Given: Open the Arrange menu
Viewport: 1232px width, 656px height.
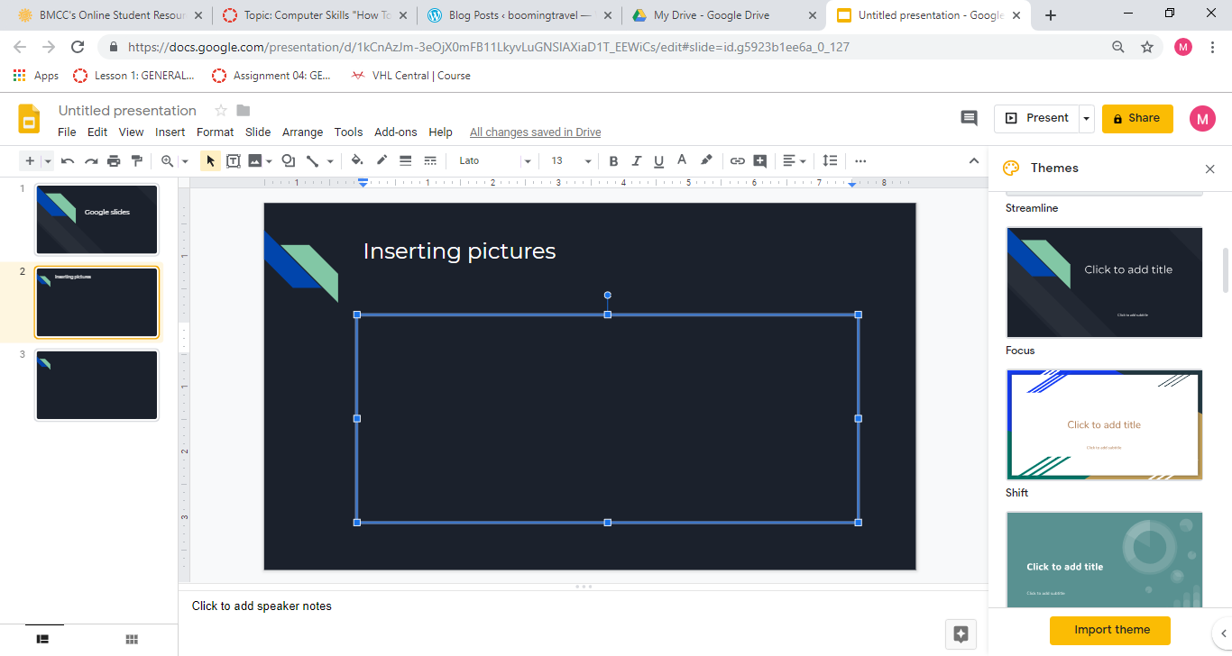Looking at the screenshot, I should coord(302,132).
